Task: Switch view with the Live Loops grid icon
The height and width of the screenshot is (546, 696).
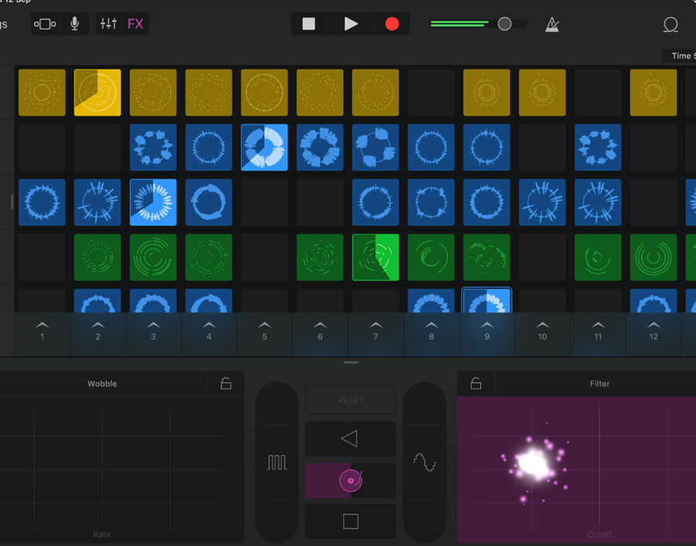Action: click(45, 23)
